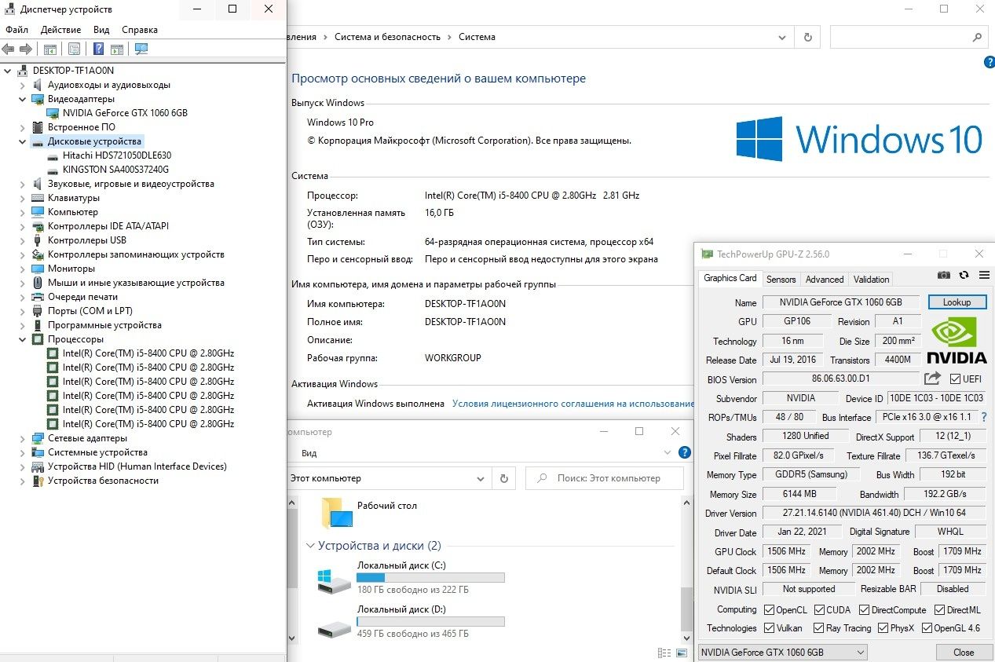Click the Система breadcrumb in address bar
Screen dimensions: 995x662
pyautogui.click(x=477, y=37)
